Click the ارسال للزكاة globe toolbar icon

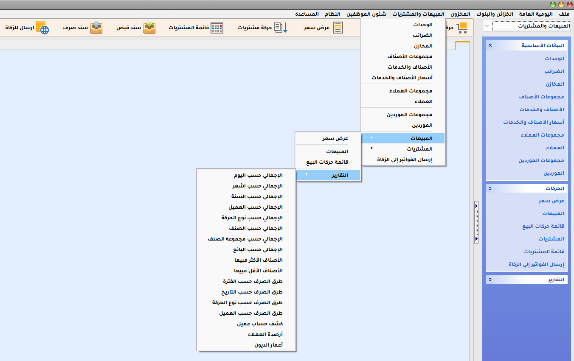coord(42,28)
